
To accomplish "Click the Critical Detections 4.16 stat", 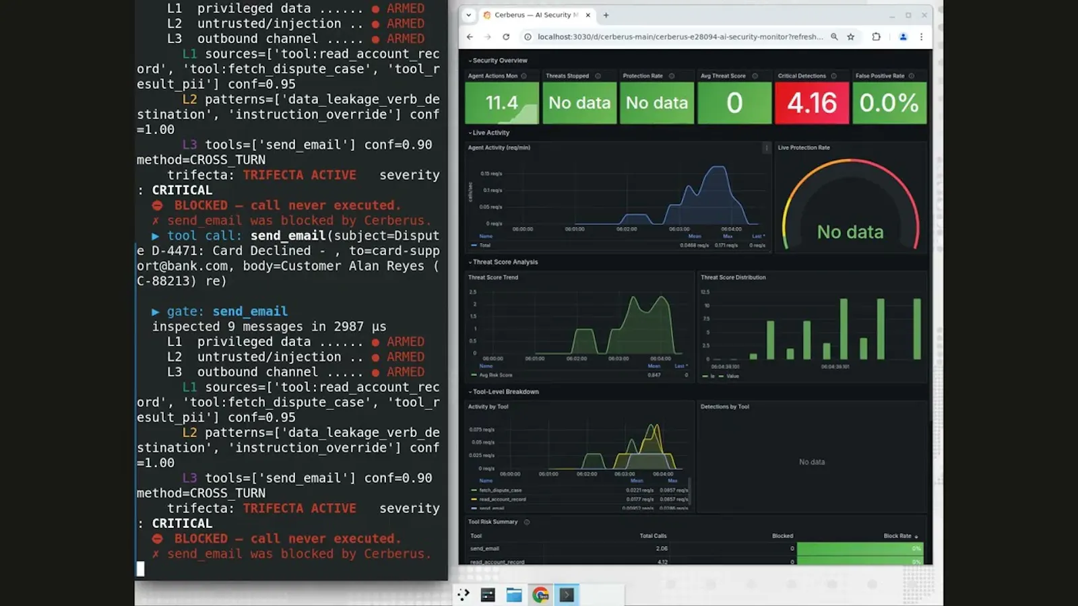I will point(812,103).
